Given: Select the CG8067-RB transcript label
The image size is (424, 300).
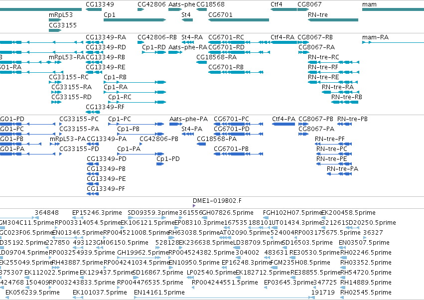Looking at the screenshot, I should [315, 37].
